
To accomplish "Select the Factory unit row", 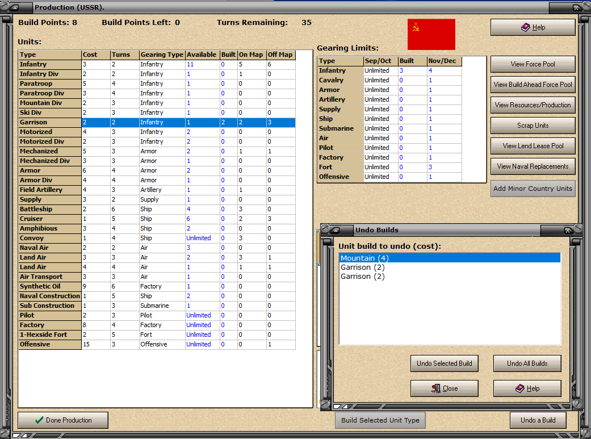I will coord(157,325).
